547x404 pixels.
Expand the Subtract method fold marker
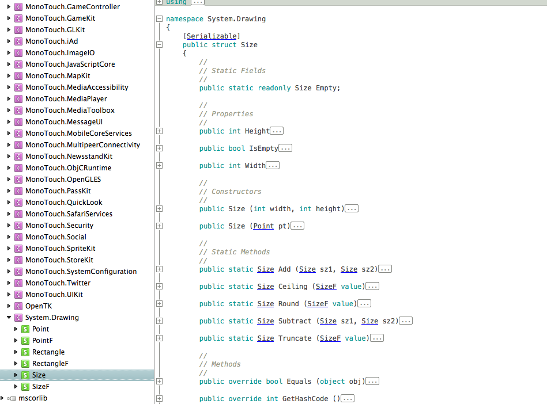point(160,321)
